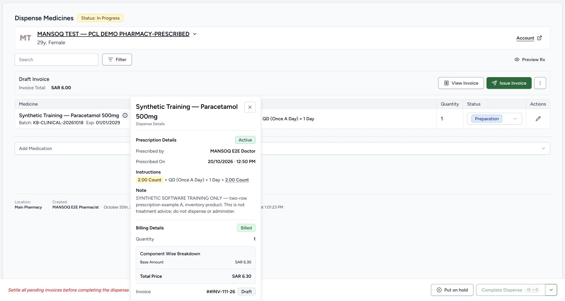Viewport: 565px width, 301px height.
Task: Click the external link icon beside Account
Action: pyautogui.click(x=539, y=38)
